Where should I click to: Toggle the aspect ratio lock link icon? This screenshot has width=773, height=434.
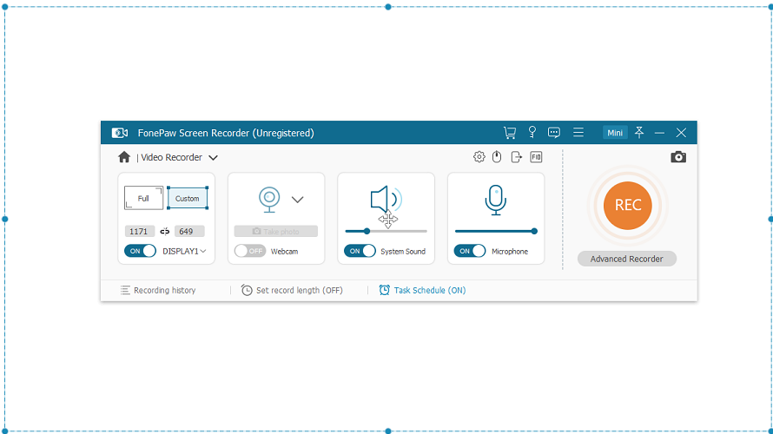165,231
